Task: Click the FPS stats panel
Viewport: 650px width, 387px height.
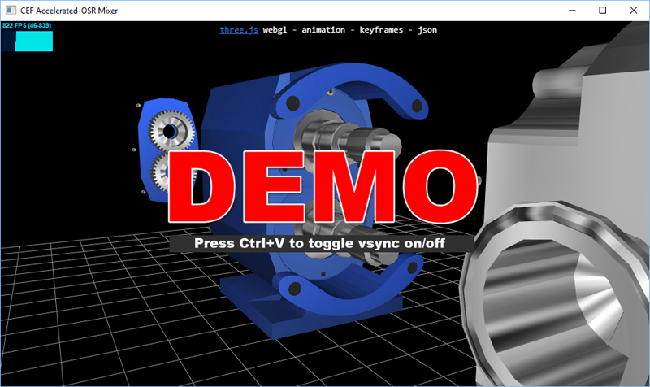Action: 28,37
